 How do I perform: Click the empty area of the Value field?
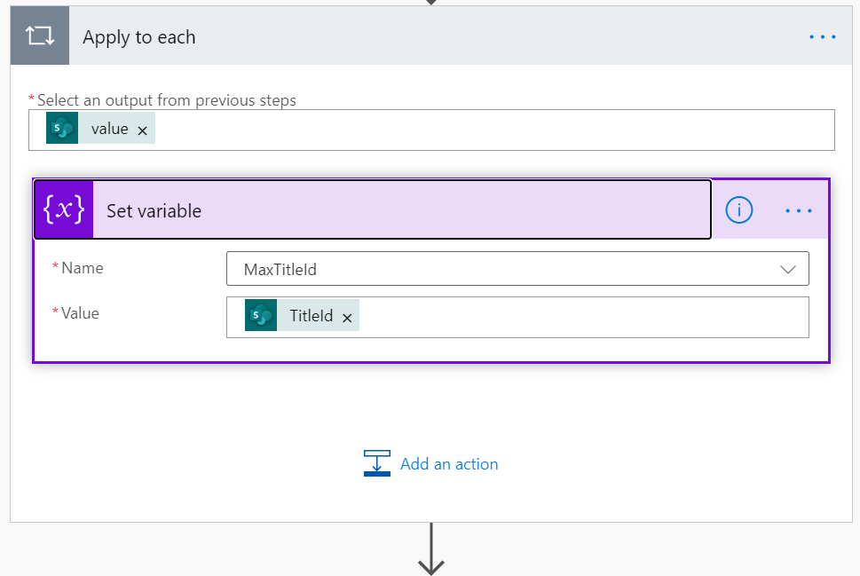click(x=577, y=317)
